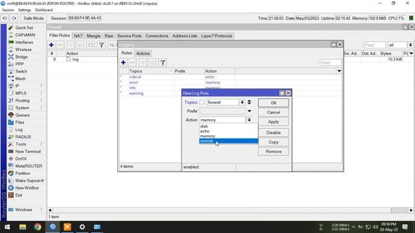Open RADIUS in the sidebar

pos(23,137)
